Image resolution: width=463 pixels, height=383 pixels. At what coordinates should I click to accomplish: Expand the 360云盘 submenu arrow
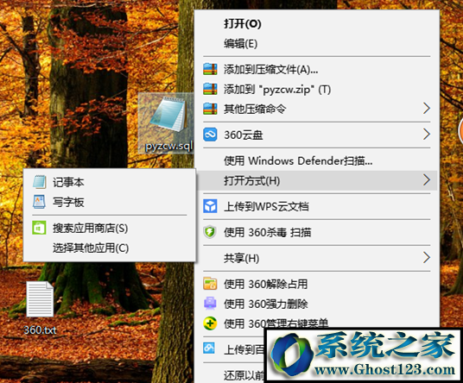tap(426, 135)
